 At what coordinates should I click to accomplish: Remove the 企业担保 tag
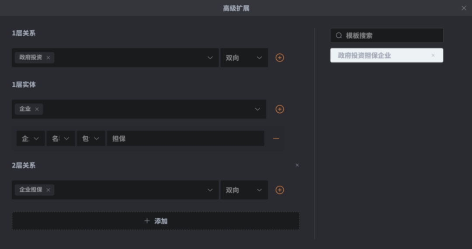(48, 190)
